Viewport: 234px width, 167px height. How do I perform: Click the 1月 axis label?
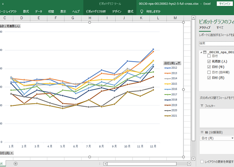click(x=11, y=147)
